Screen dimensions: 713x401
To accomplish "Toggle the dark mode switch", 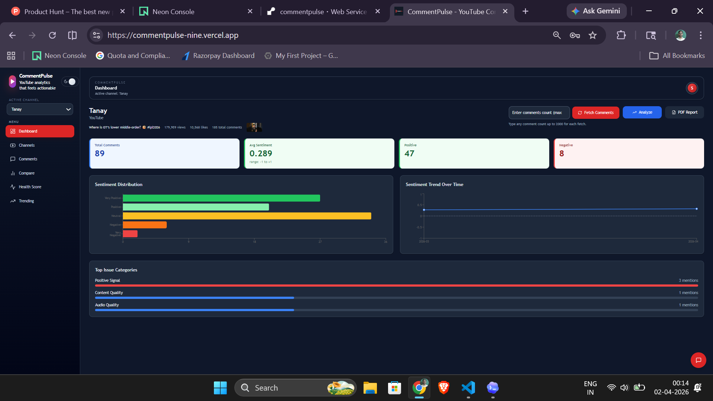I will pyautogui.click(x=70, y=82).
